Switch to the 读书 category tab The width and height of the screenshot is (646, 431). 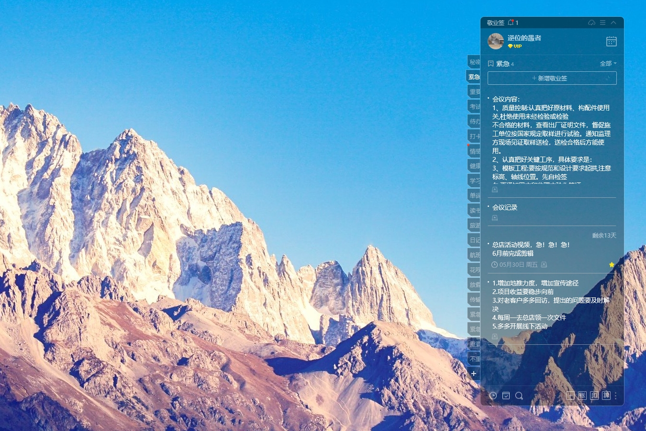474,210
